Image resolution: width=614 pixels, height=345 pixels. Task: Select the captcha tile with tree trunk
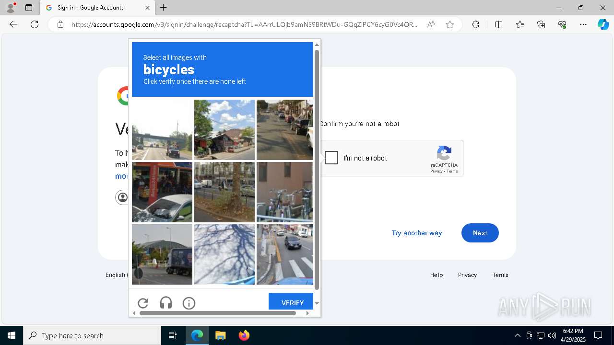pos(224,192)
